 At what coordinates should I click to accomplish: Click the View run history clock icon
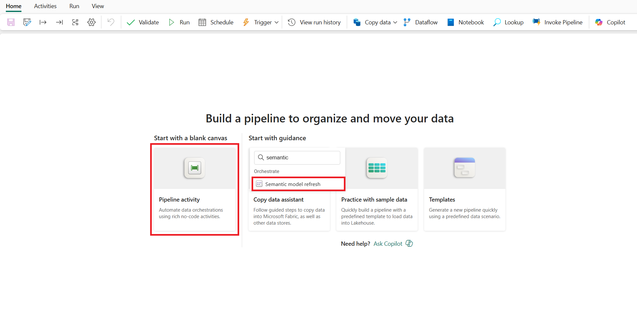(292, 22)
